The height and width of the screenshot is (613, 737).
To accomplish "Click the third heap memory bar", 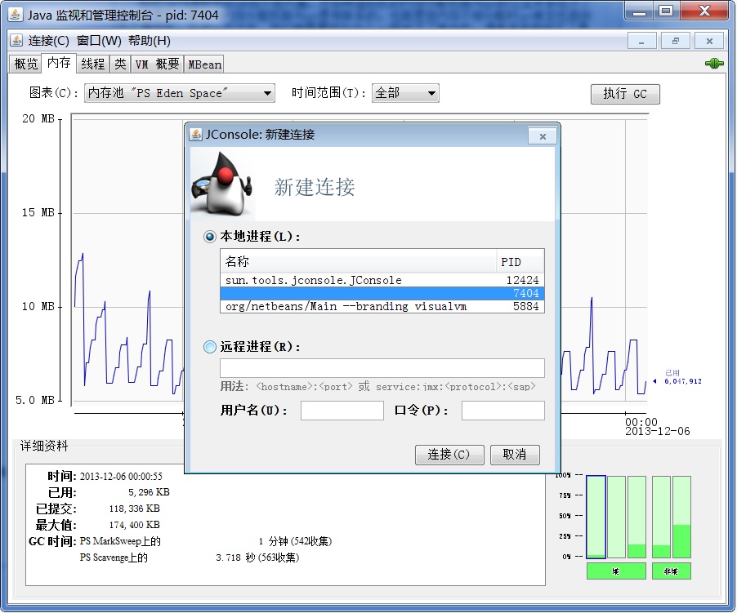I will pos(636,517).
